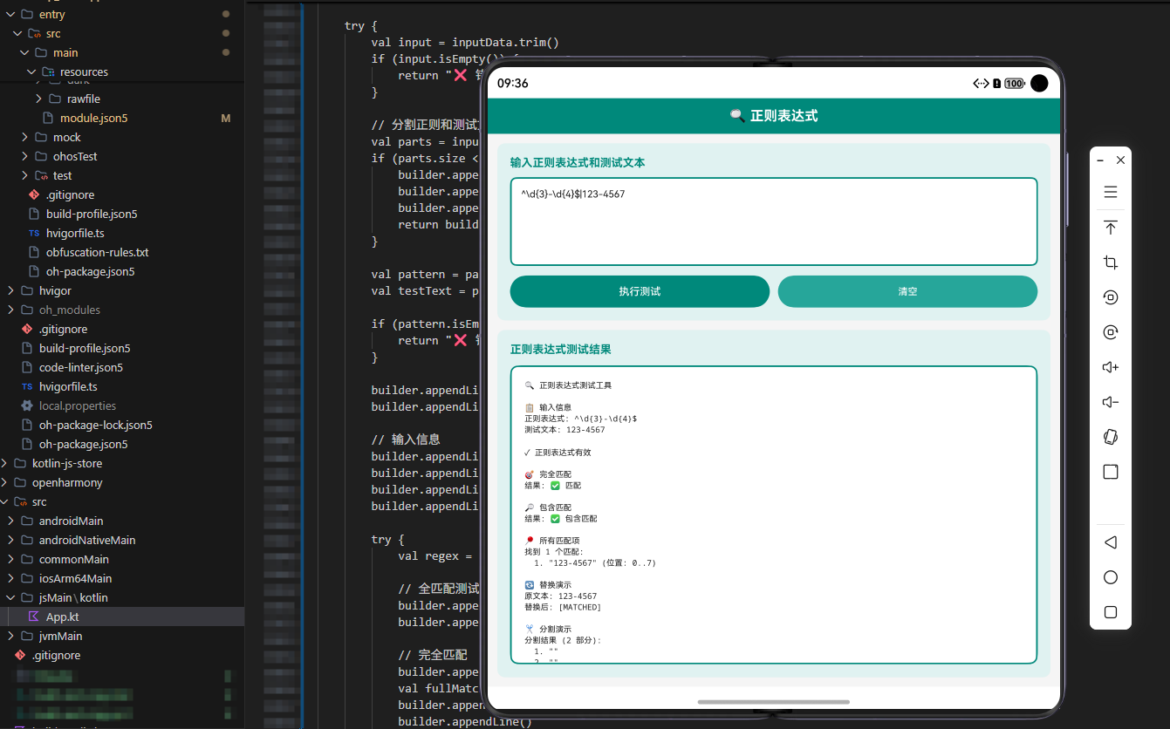Collapse the jsMain\kotlin folder

click(x=10, y=597)
